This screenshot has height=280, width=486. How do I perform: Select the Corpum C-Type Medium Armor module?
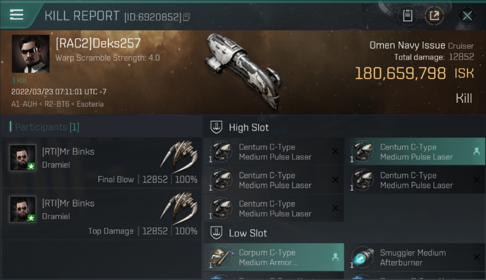274,257
